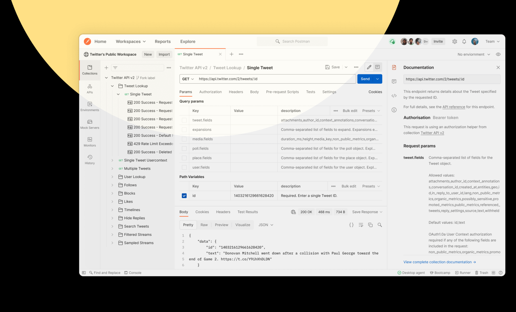This screenshot has width=516, height=312.
Task: Click the filter icon in collections sidebar
Action: tap(115, 68)
